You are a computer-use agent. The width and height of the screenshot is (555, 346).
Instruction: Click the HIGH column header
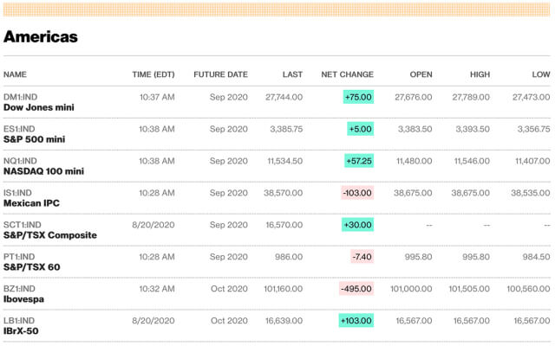[480, 74]
